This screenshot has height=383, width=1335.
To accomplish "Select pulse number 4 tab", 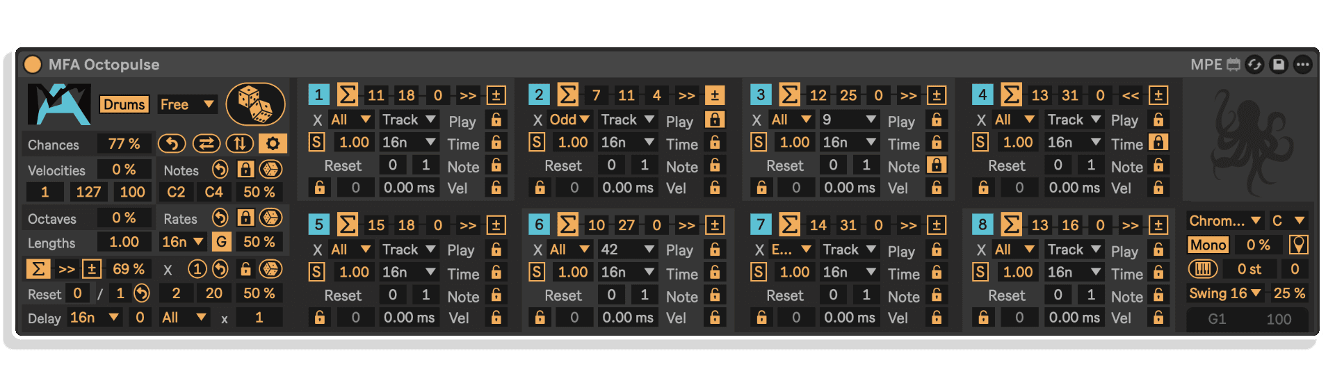I will click(x=982, y=95).
